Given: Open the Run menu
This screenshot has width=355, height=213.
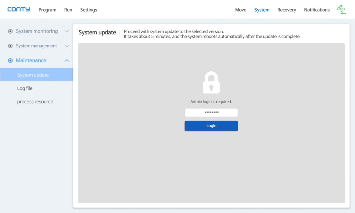Looking at the screenshot, I should click(x=68, y=10).
